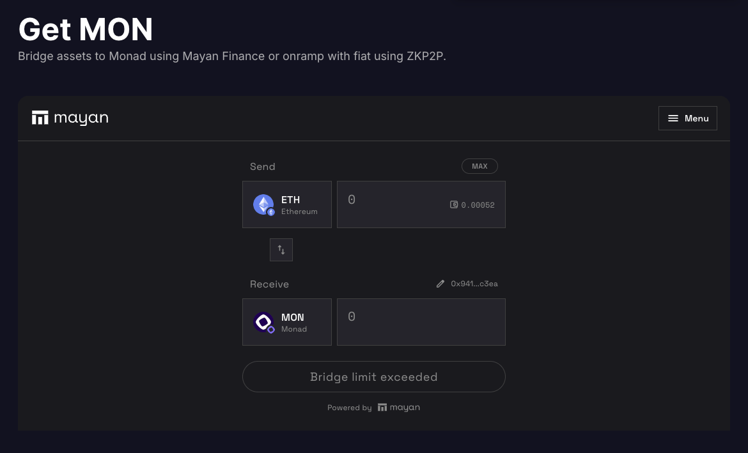Image resolution: width=748 pixels, height=453 pixels.
Task: Click the Mayan logo in the widget header
Action: point(70,118)
